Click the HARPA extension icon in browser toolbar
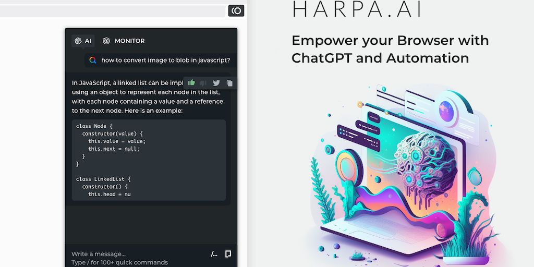 (x=236, y=10)
